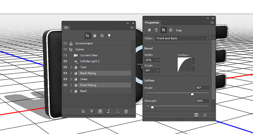The width and height of the screenshot is (253, 134).
Task: Expand the Sides mesh group
Action: (71, 79)
